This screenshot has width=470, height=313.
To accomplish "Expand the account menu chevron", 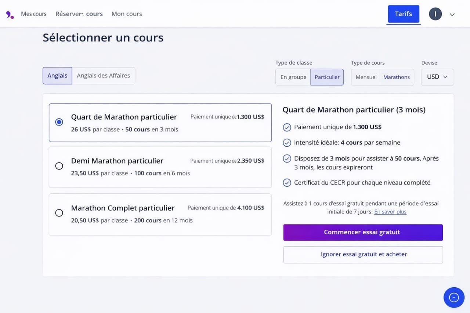I will [452, 14].
